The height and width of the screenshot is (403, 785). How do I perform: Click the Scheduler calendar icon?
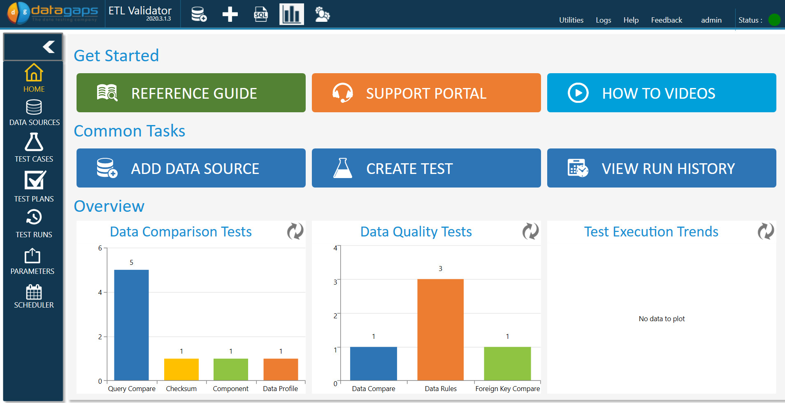point(34,293)
